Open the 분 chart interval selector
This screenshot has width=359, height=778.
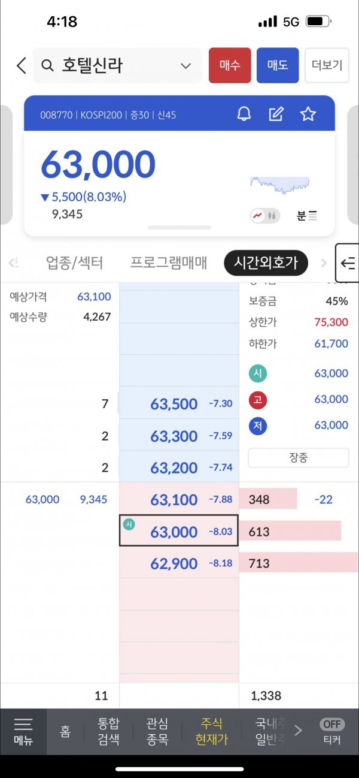coord(307,216)
